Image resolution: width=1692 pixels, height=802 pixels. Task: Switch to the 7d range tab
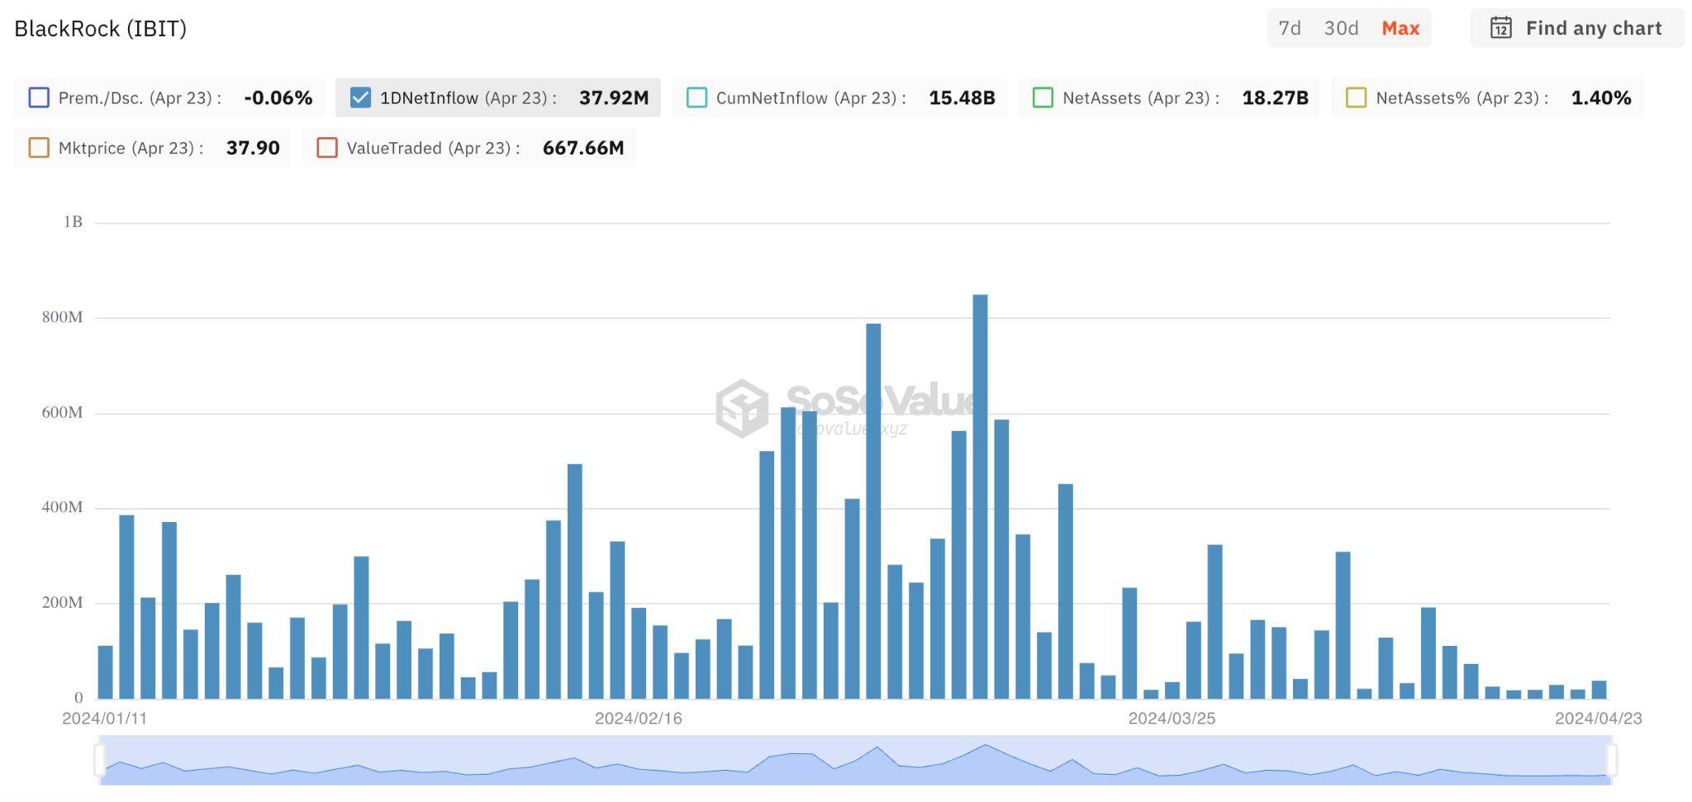click(x=1290, y=28)
